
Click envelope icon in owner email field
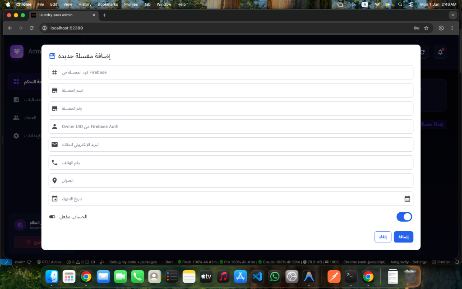click(x=55, y=144)
